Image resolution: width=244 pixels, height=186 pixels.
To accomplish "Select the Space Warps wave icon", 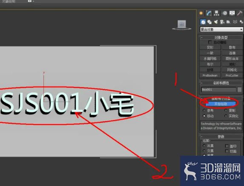I will pyautogui.click(x=235, y=22).
